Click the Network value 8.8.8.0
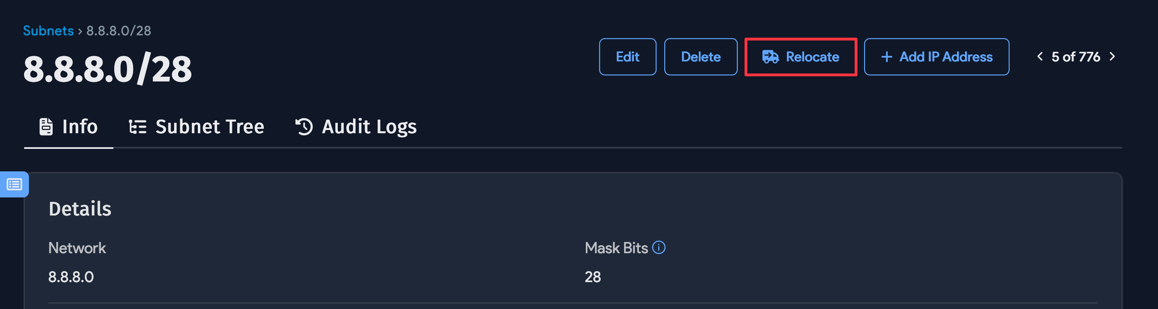The image size is (1158, 309). pos(71,277)
